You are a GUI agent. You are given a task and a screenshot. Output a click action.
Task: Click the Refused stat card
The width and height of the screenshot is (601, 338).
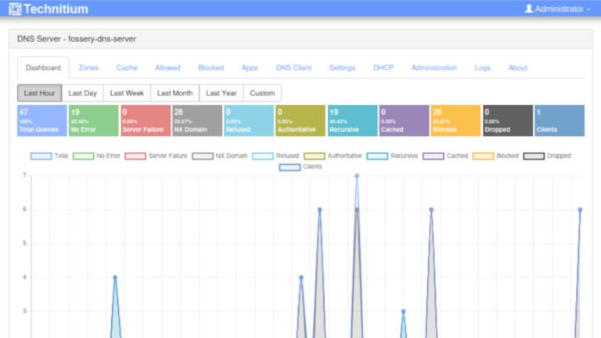click(249, 120)
